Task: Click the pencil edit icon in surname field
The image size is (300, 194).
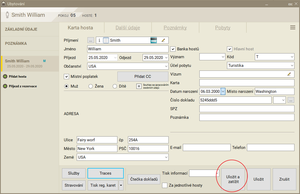Action: (x=163, y=40)
